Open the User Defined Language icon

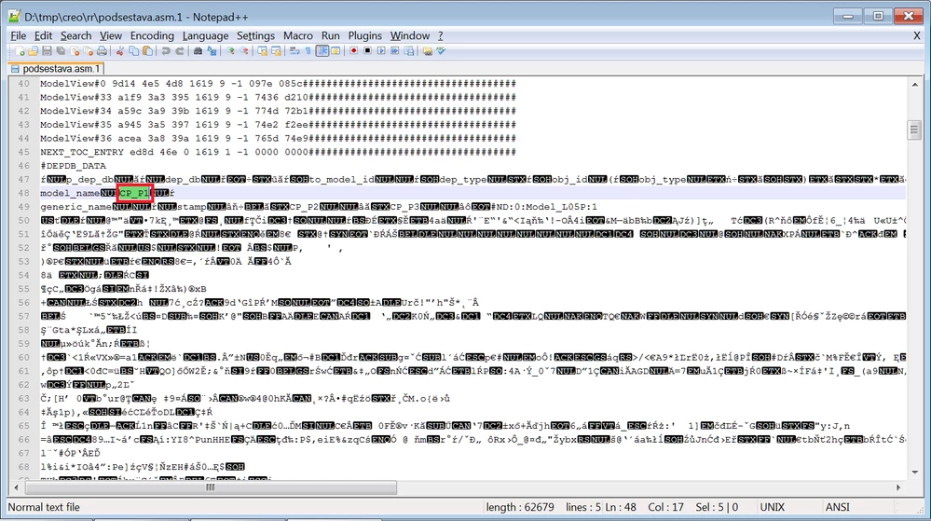coord(335,51)
